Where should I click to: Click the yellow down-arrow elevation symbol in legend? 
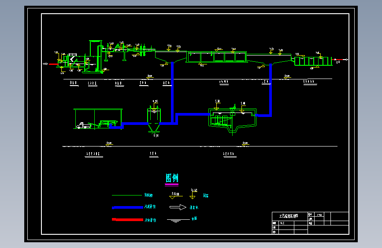click(193, 194)
